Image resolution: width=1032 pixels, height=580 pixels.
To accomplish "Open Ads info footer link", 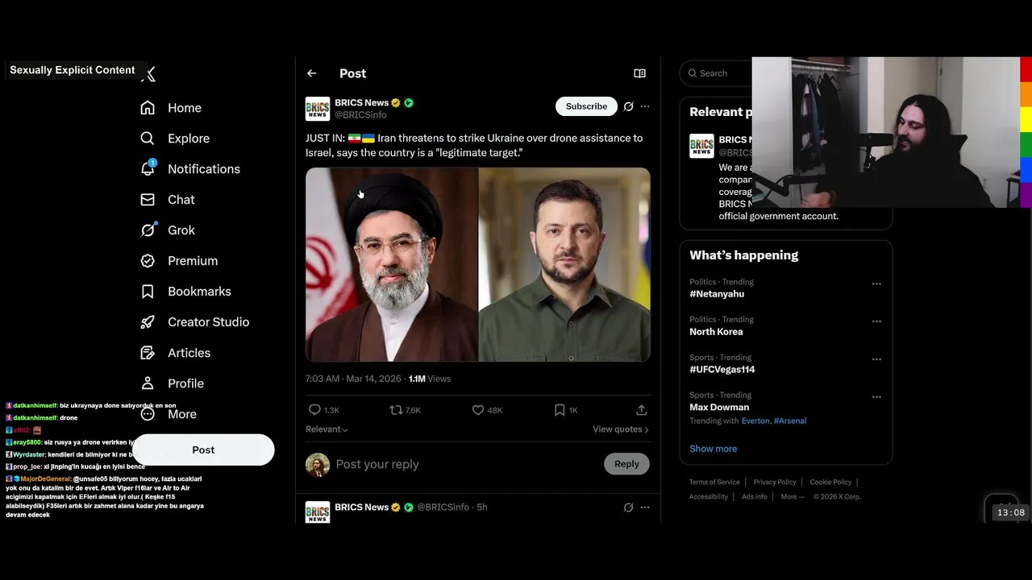I will point(755,497).
